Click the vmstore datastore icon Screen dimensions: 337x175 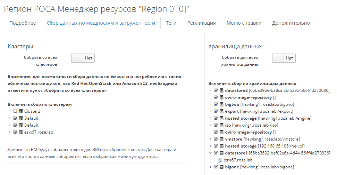(221, 139)
